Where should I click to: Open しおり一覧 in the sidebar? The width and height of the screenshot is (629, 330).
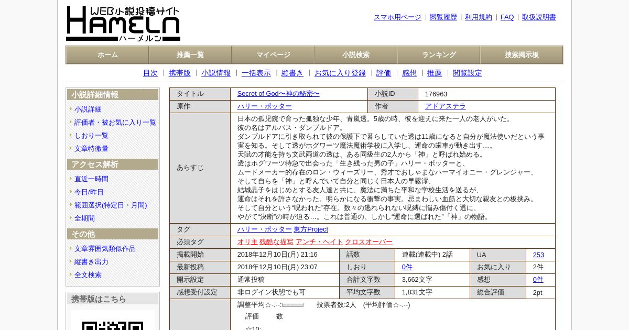point(91,136)
